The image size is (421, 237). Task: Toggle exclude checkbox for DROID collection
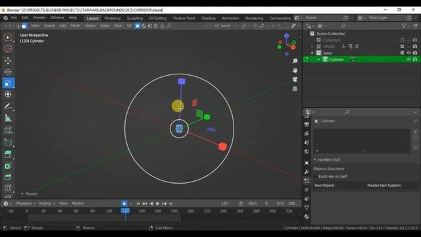[x=402, y=47]
